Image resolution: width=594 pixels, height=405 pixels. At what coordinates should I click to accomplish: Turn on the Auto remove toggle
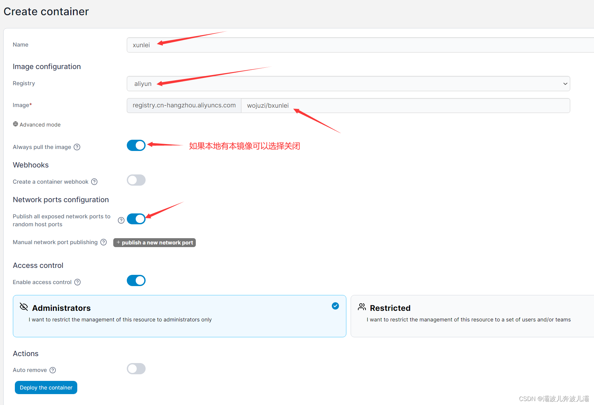(x=136, y=369)
